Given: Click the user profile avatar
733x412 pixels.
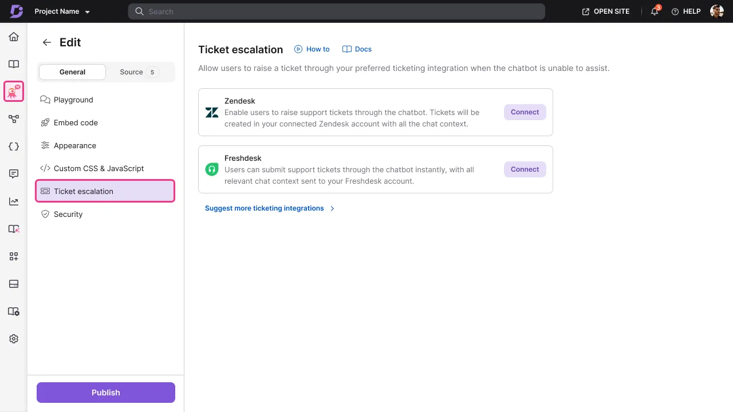Looking at the screenshot, I should pyautogui.click(x=717, y=11).
